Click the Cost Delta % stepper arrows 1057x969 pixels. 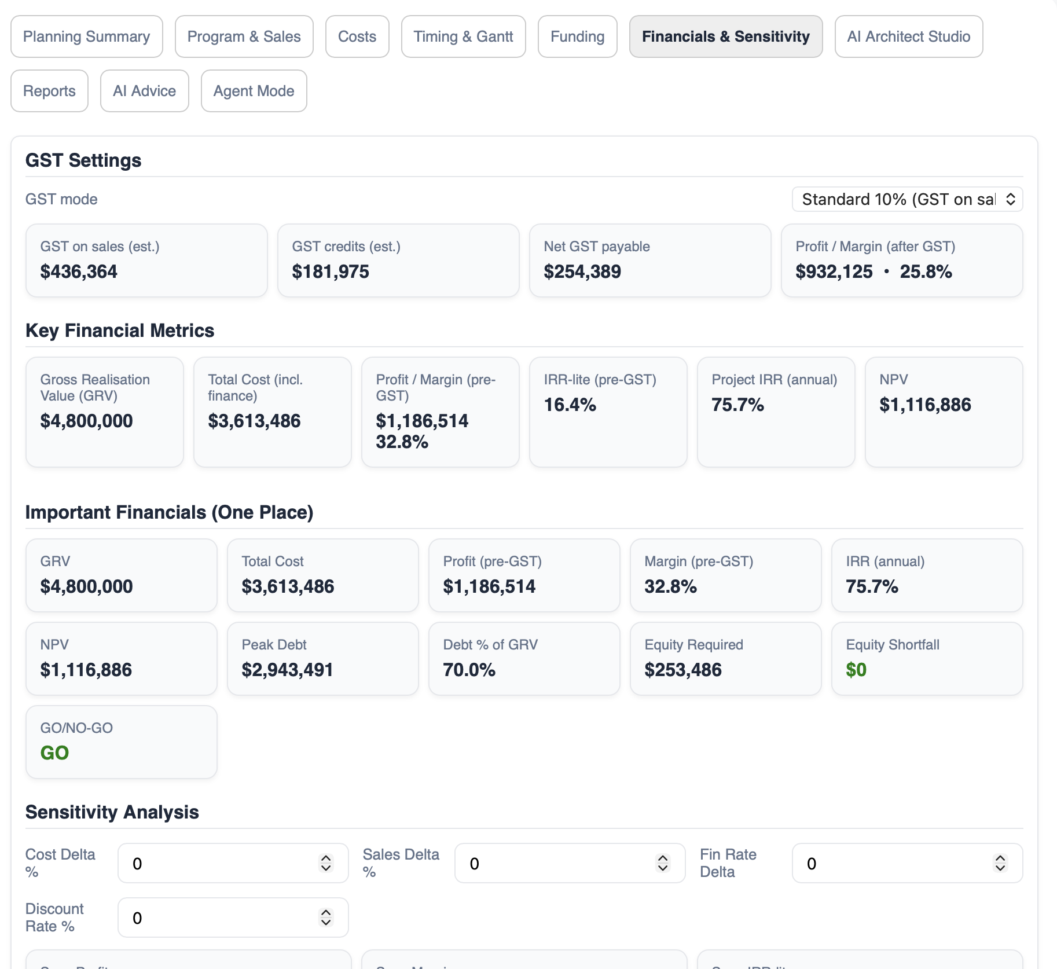326,863
